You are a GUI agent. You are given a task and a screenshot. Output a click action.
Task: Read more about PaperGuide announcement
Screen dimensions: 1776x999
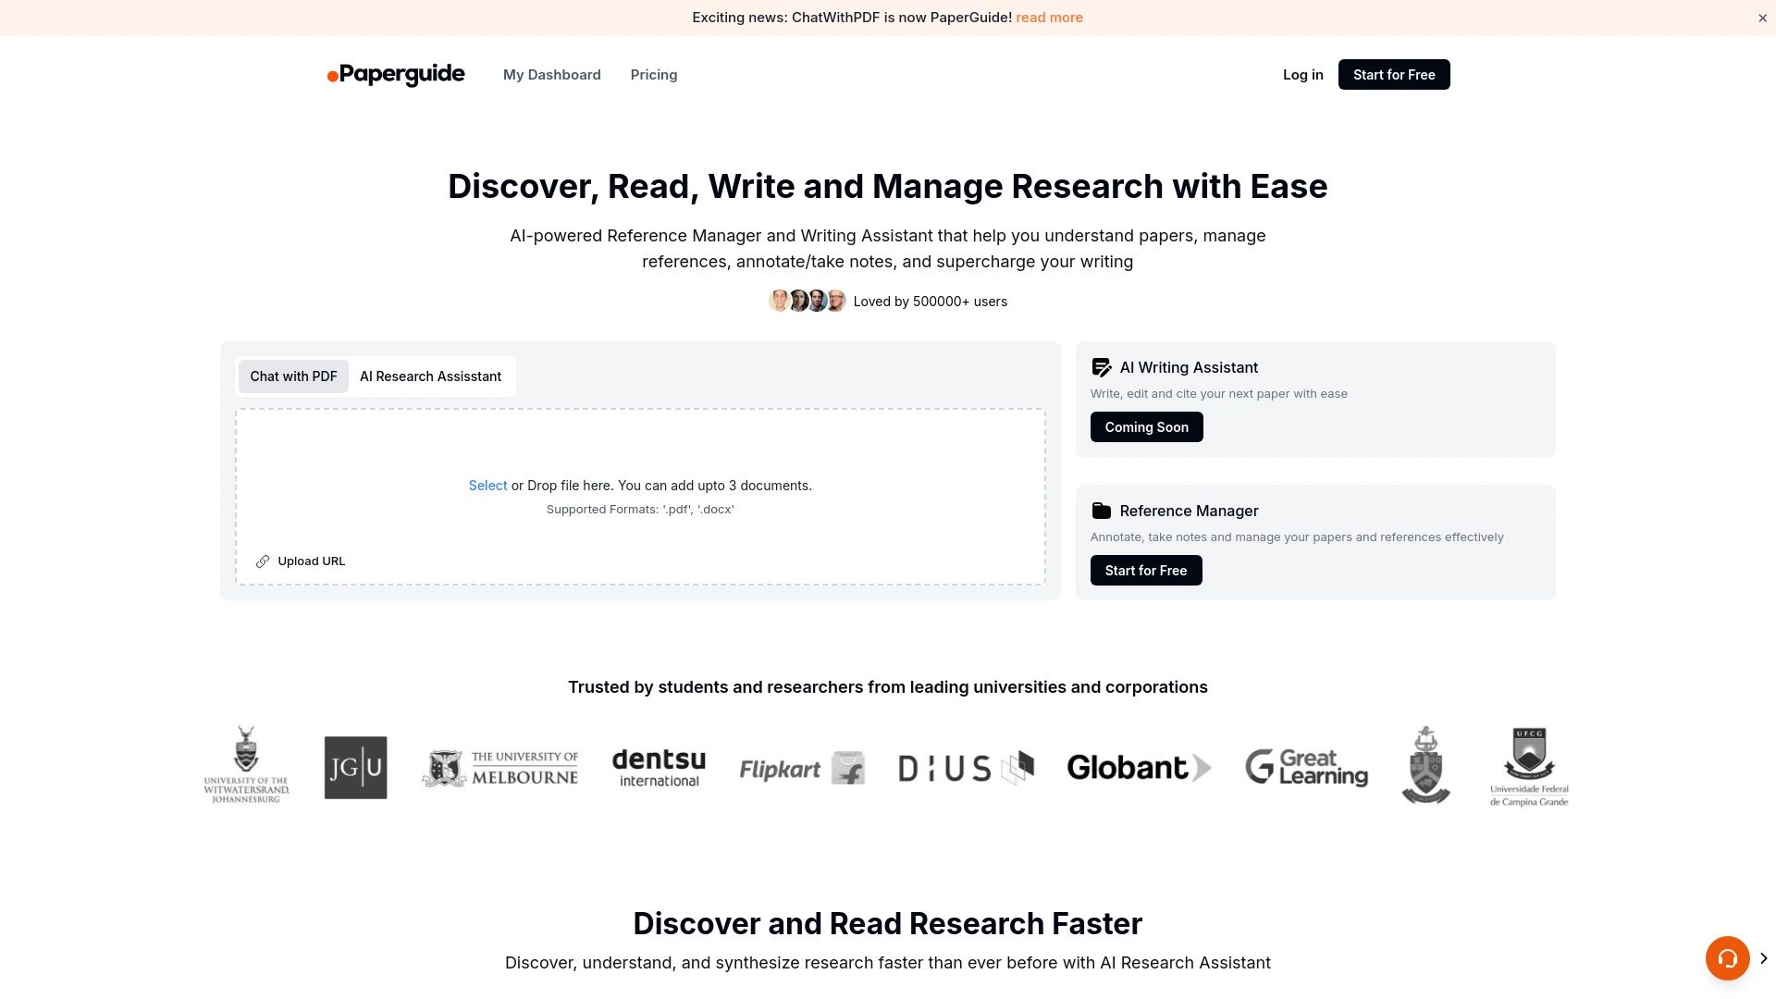click(1049, 17)
